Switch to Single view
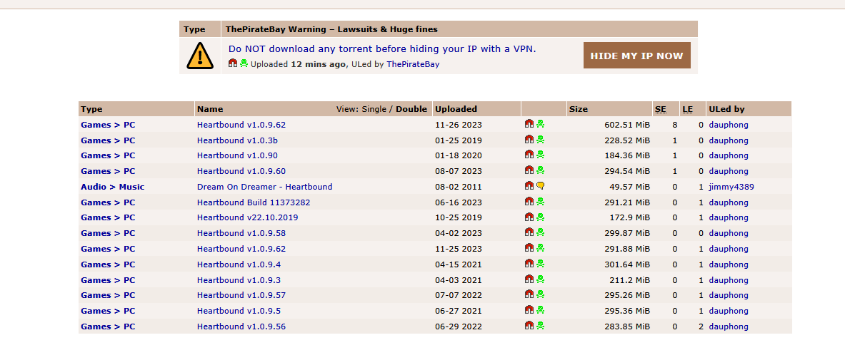The image size is (845, 360). click(x=374, y=109)
